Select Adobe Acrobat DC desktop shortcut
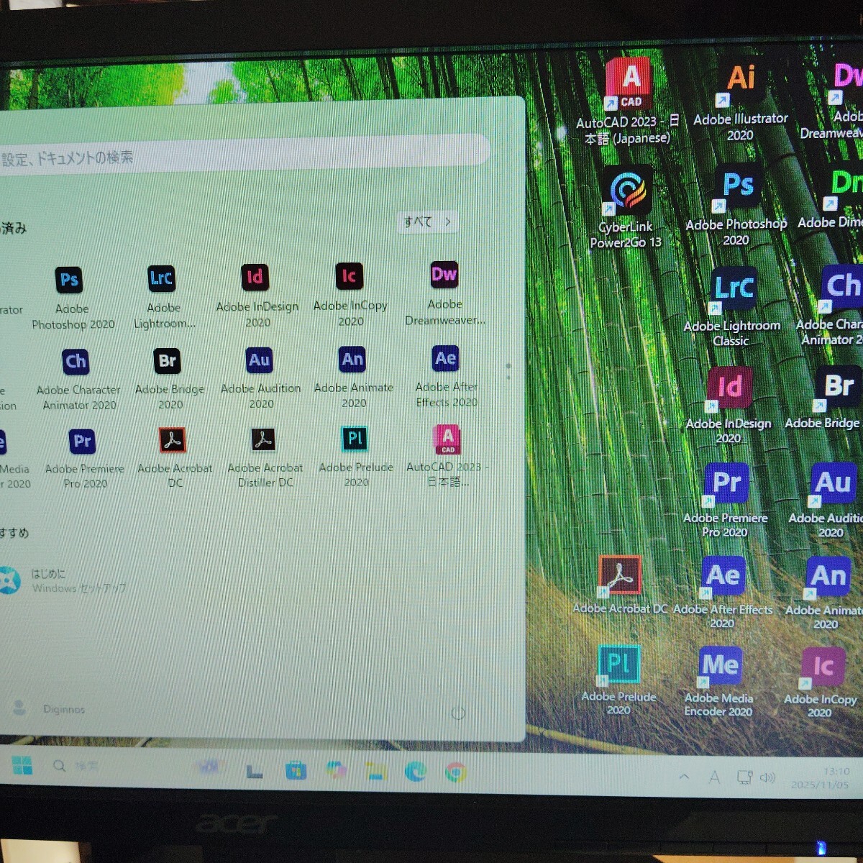The height and width of the screenshot is (863, 863). pos(620,585)
